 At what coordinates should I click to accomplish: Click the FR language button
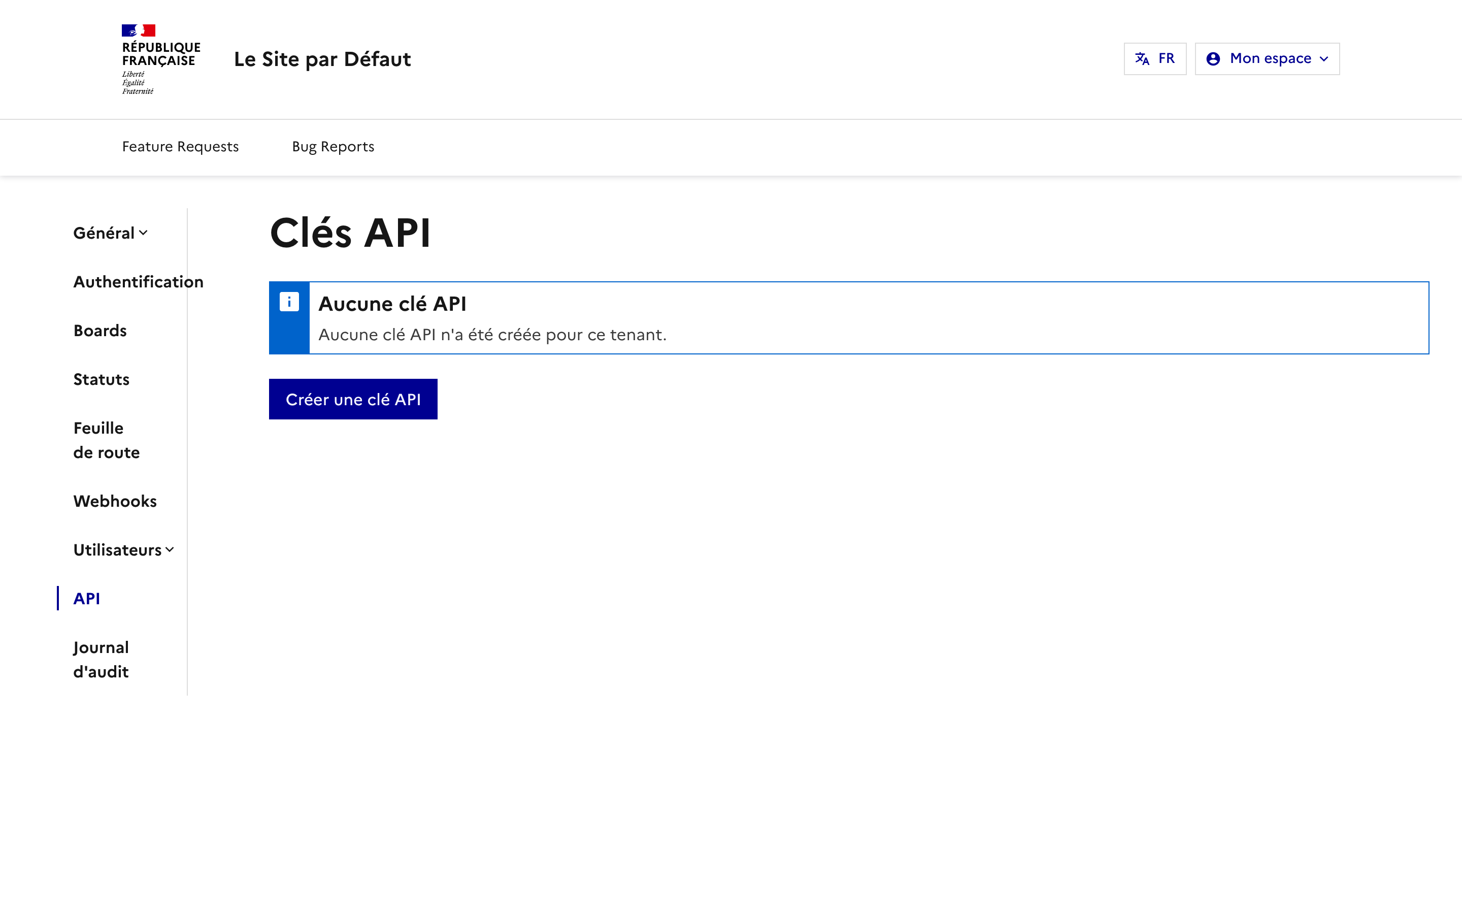pyautogui.click(x=1155, y=58)
